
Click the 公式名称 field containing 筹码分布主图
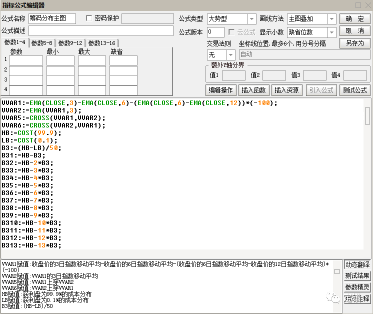pos(52,18)
